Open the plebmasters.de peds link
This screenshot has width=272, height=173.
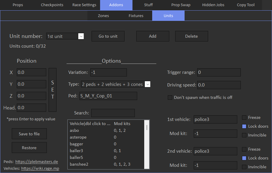point(37,162)
